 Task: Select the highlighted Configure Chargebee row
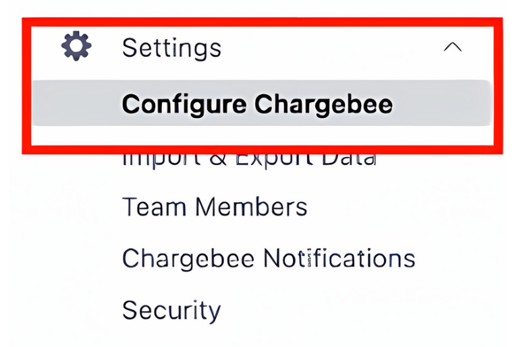262,102
